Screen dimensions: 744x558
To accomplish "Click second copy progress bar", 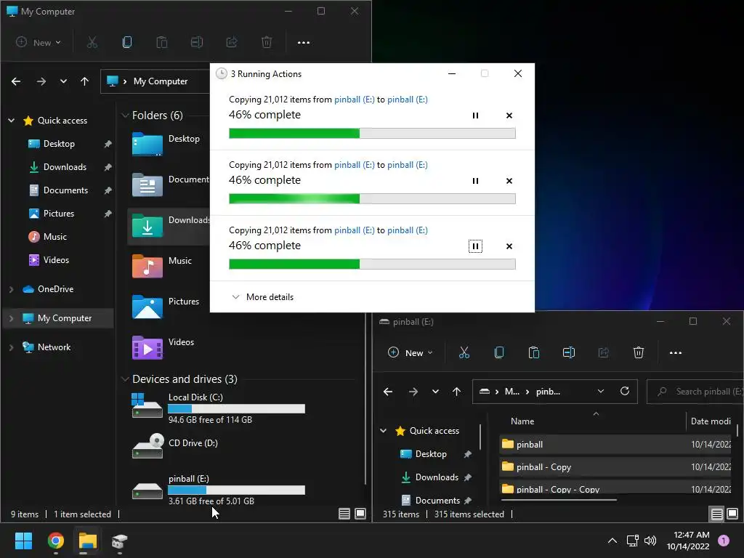I will [x=372, y=199].
